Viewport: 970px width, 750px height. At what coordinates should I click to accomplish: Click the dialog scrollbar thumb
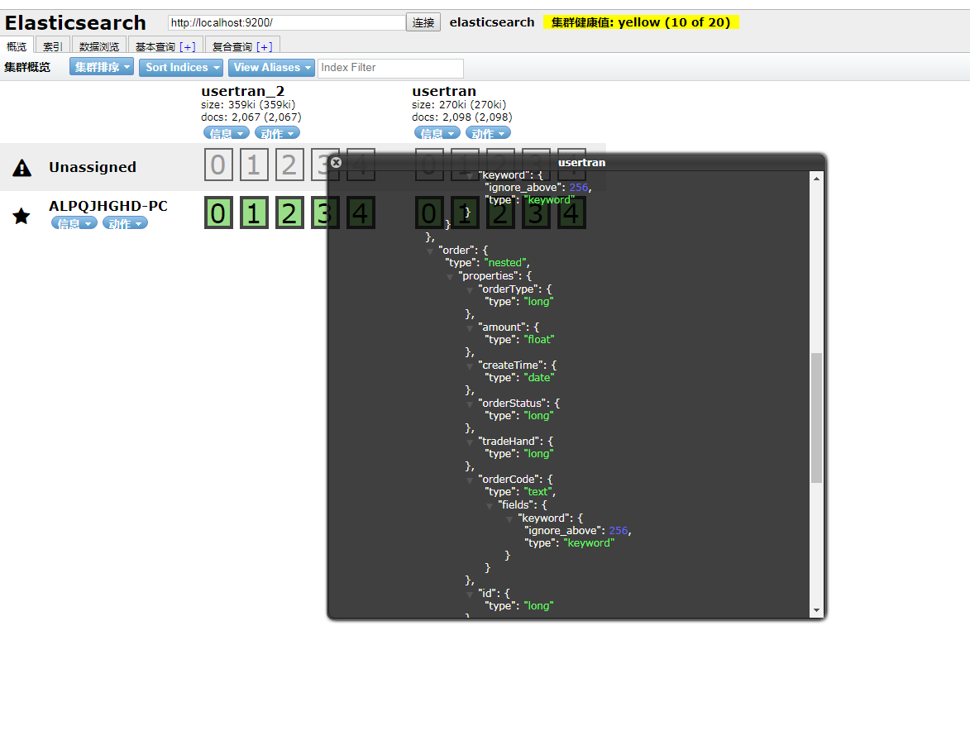click(816, 418)
